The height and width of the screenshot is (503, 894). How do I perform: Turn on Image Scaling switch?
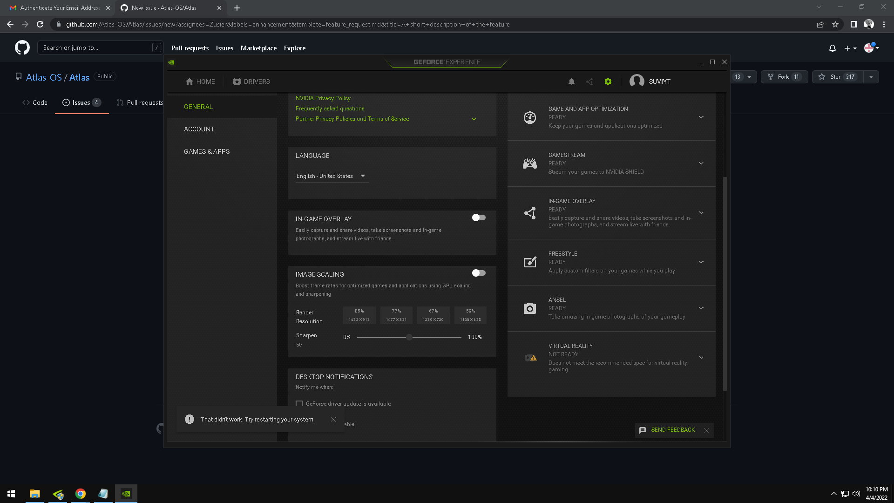479,273
